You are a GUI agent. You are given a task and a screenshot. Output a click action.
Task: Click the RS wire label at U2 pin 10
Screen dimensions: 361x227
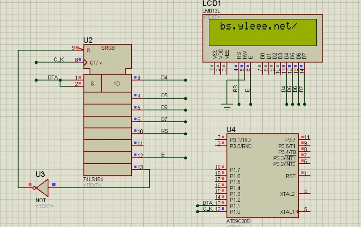tap(165, 131)
